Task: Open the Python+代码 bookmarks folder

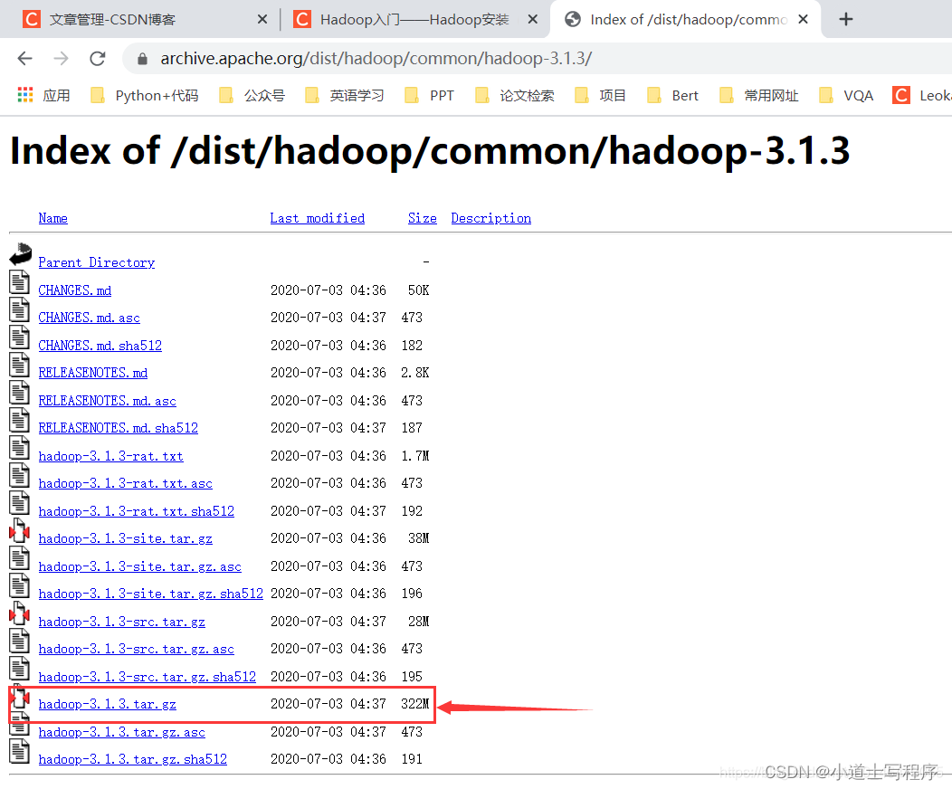Action: tap(145, 95)
